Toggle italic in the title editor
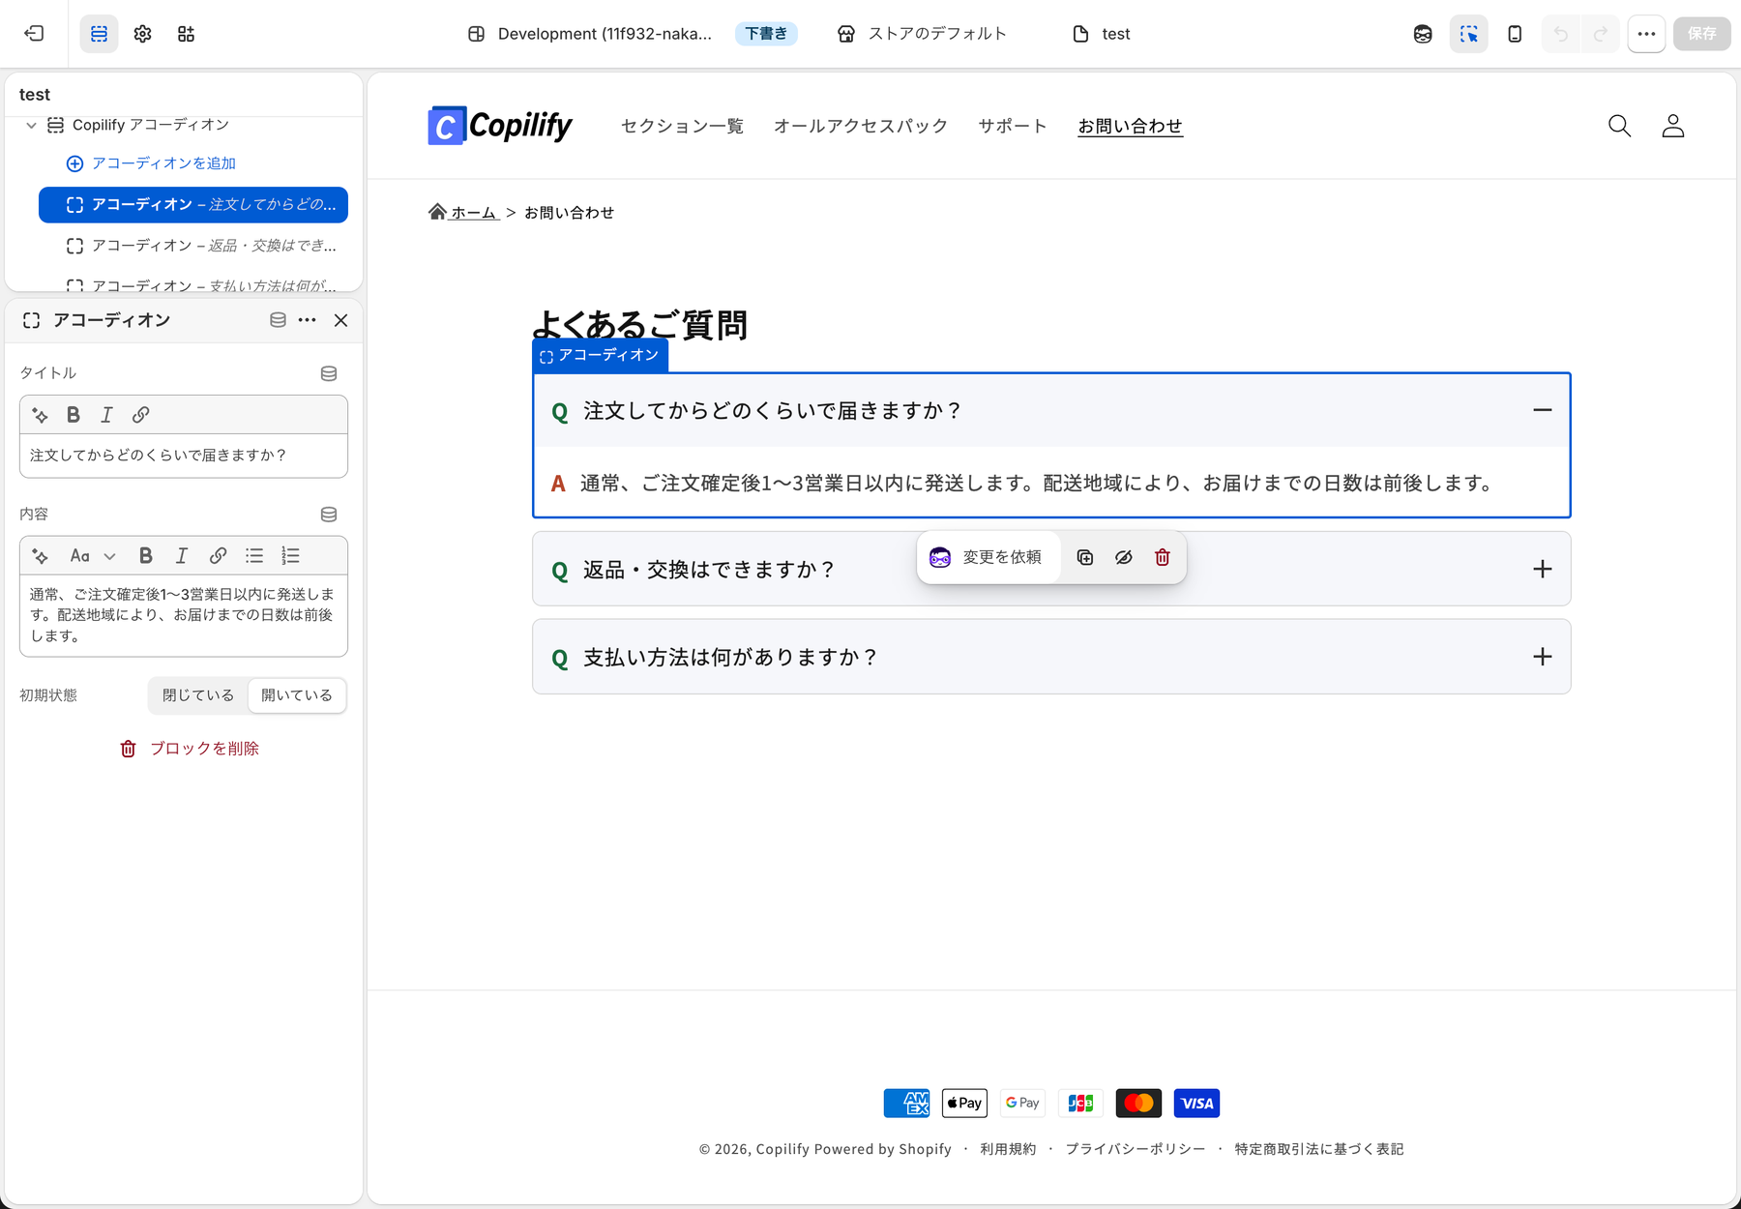This screenshot has width=1741, height=1209. point(106,415)
